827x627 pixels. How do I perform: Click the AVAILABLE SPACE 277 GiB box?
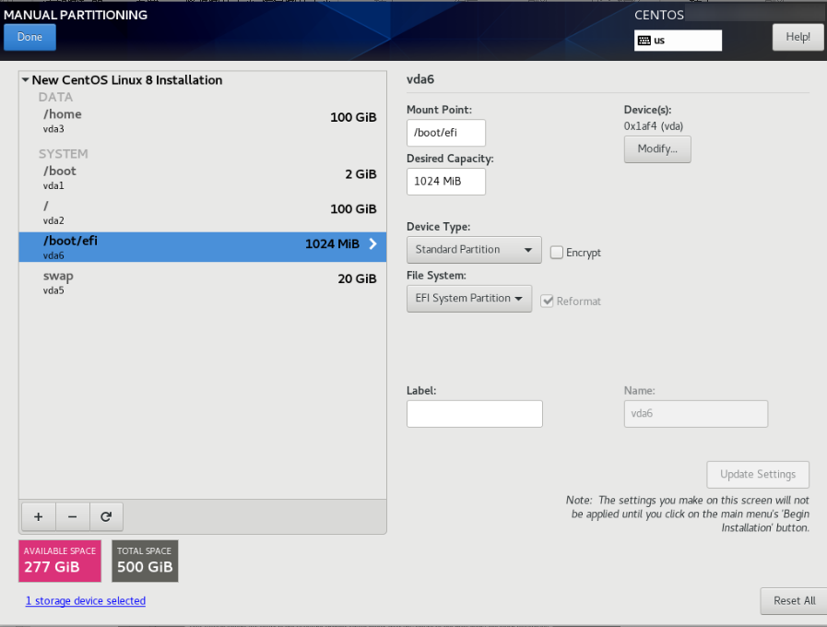(60, 562)
